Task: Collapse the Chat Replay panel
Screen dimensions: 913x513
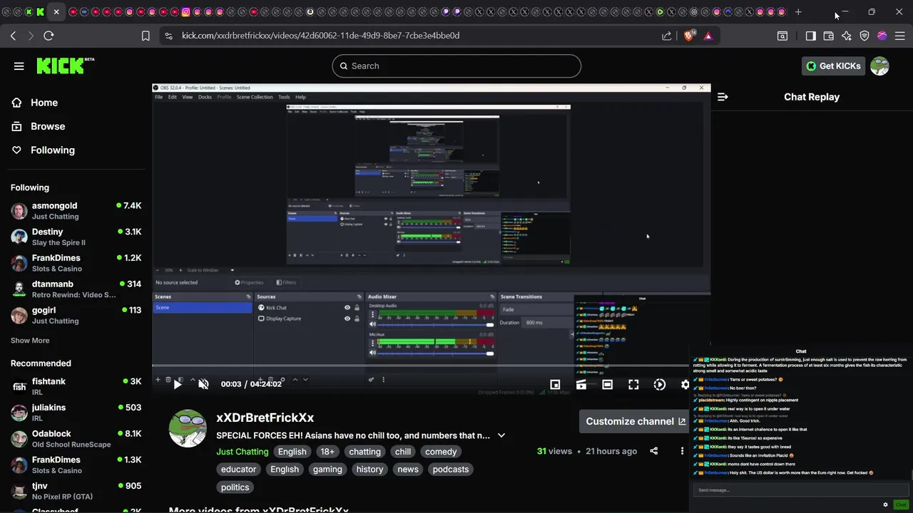Action: point(723,97)
